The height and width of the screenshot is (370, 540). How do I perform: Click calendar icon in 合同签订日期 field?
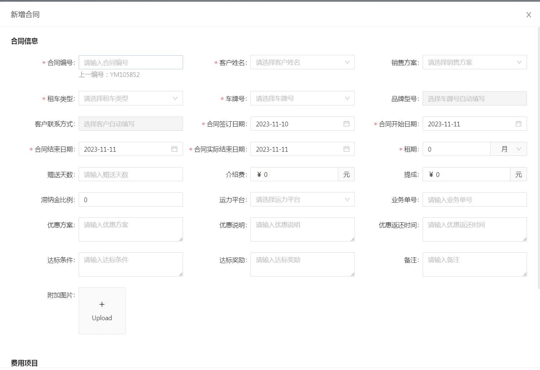click(346, 124)
